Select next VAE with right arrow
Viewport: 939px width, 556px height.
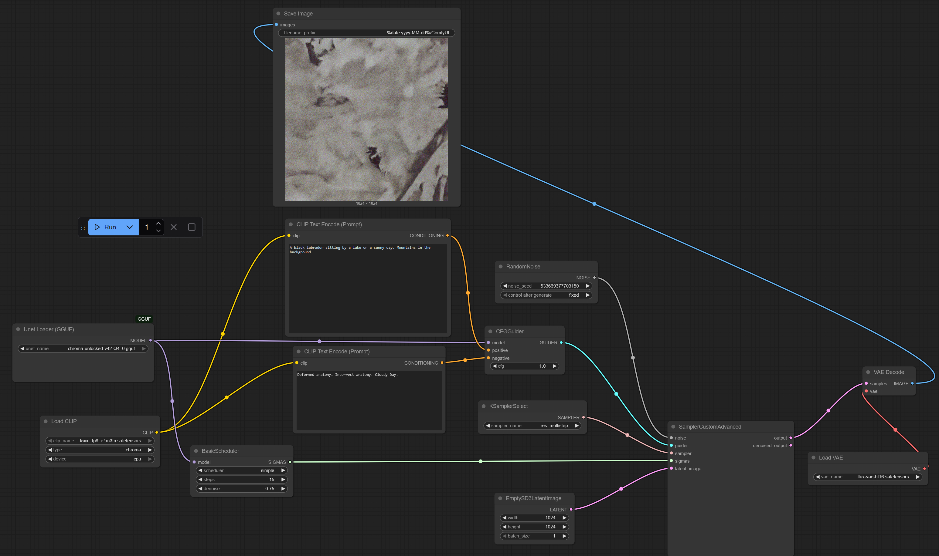pos(918,477)
